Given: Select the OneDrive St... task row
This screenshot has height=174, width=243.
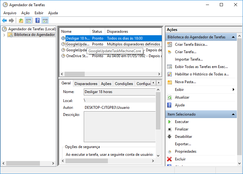Looking at the screenshot, I should tap(111, 56).
